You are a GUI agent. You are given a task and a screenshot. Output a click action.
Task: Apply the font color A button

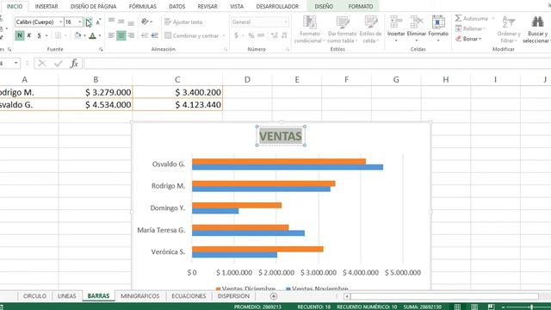pos(92,35)
